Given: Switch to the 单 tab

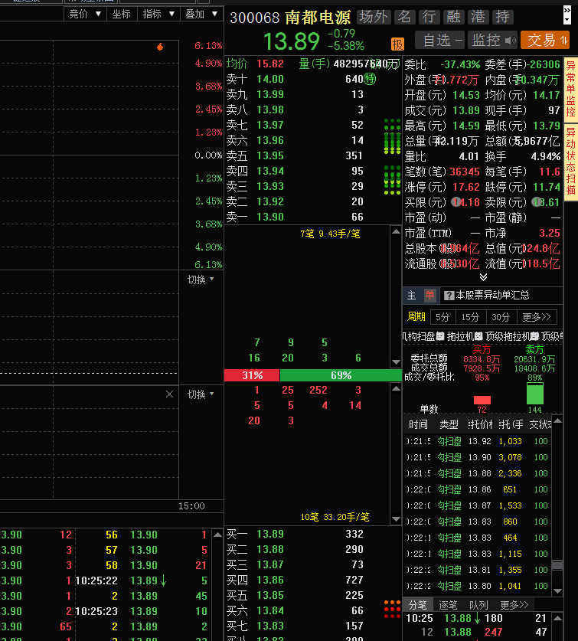Looking at the screenshot, I should coord(429,296).
